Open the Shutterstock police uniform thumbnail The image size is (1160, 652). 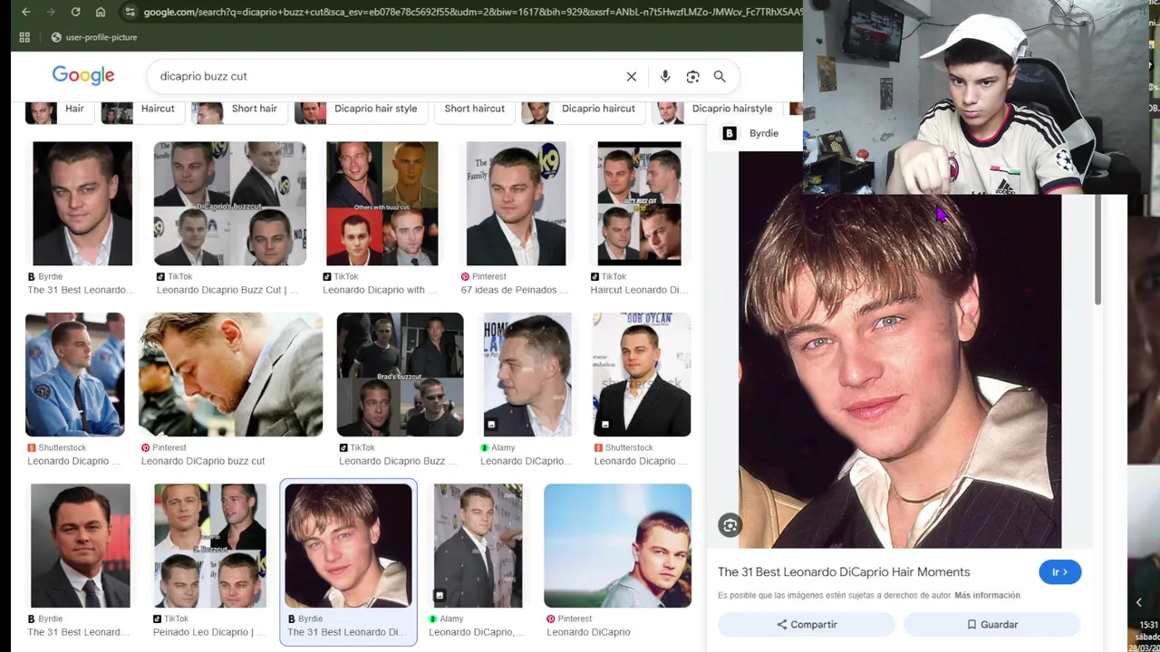click(74, 374)
